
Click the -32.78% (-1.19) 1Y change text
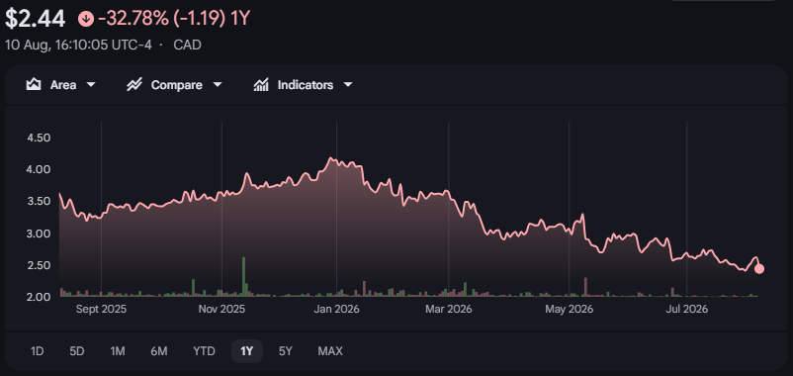tap(174, 19)
